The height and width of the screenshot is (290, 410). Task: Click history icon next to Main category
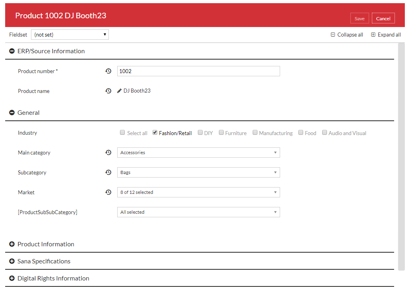108,153
